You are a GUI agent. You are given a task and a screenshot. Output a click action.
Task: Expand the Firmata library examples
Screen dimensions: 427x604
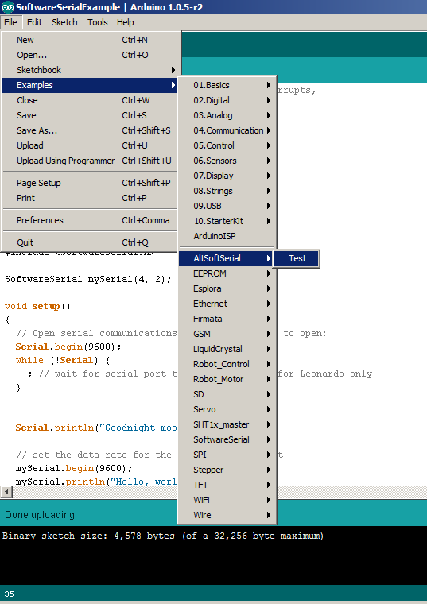point(227,319)
